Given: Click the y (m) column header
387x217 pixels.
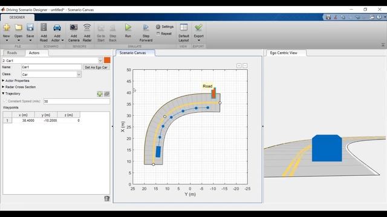Looking at the screenshot, I should (x=46, y=115).
